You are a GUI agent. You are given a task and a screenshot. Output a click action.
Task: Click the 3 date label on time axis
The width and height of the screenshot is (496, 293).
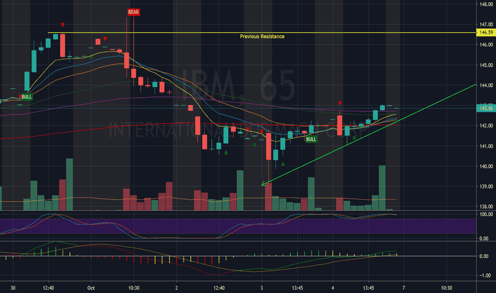pos(262,288)
